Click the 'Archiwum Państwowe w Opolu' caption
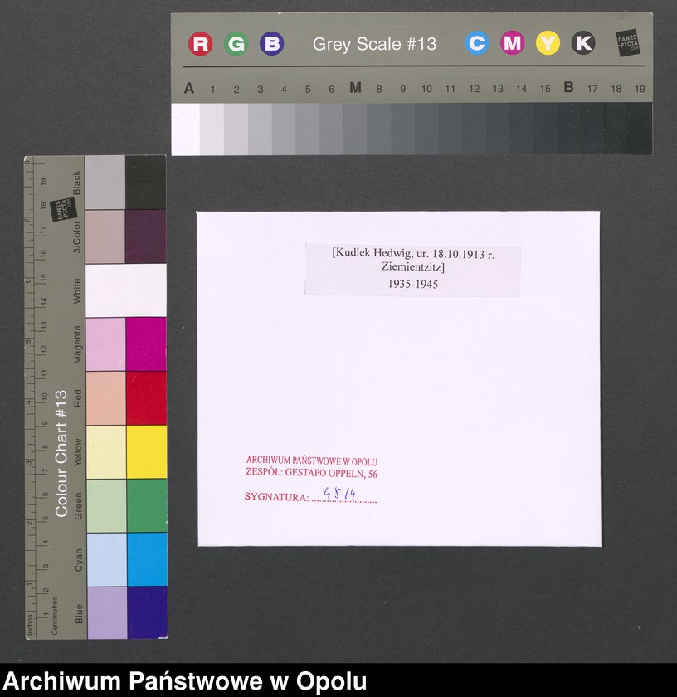The height and width of the screenshot is (697, 677). pos(185,681)
